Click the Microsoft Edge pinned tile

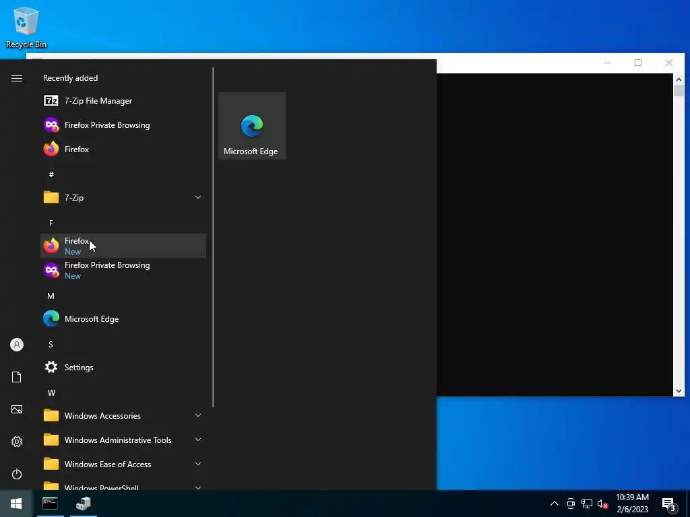[252, 126]
